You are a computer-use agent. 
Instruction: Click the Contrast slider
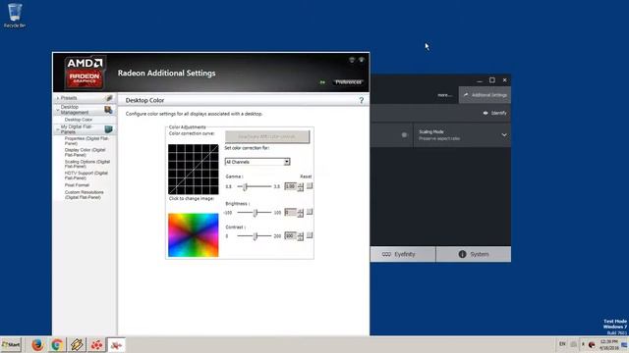point(255,236)
